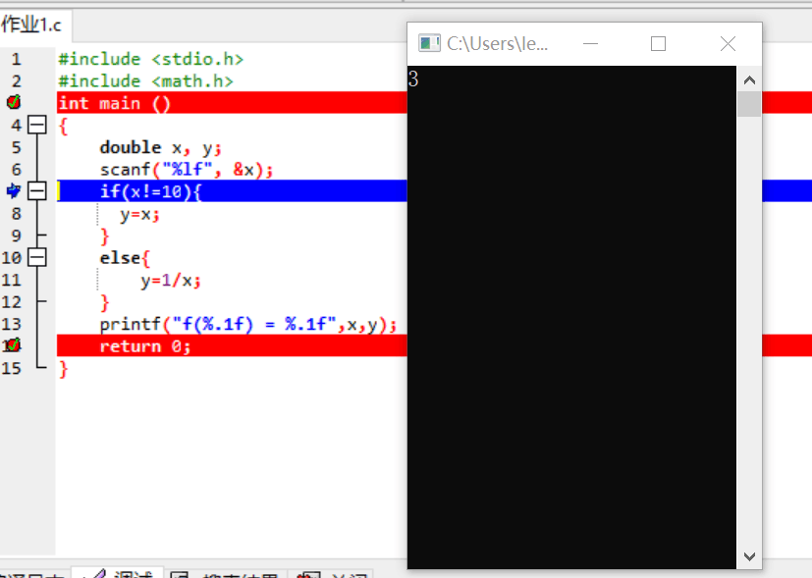The image size is (812, 578).
Task: Switch to the 调试 debug tab at the bottom
Action: [118, 572]
